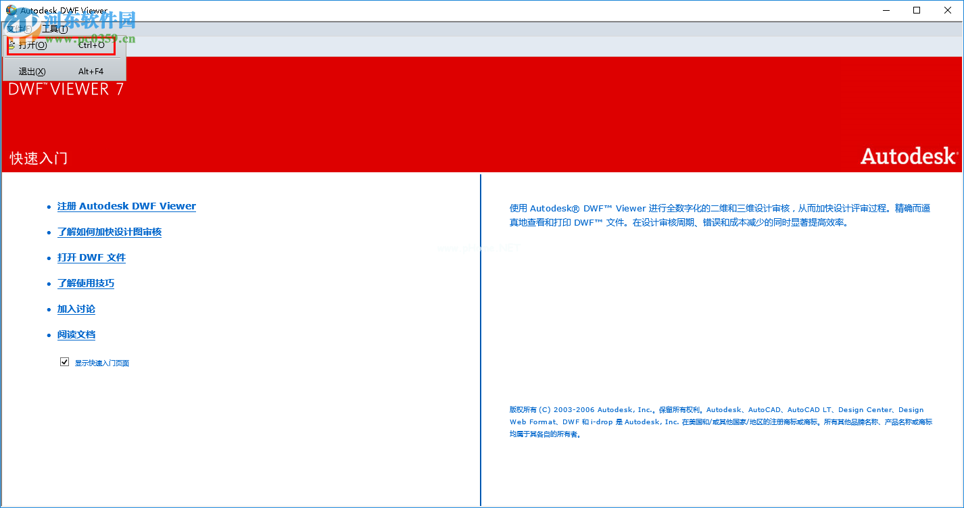This screenshot has width=964, height=508.
Task: Close the Autodesk DWF Viewer window
Action: 948,10
